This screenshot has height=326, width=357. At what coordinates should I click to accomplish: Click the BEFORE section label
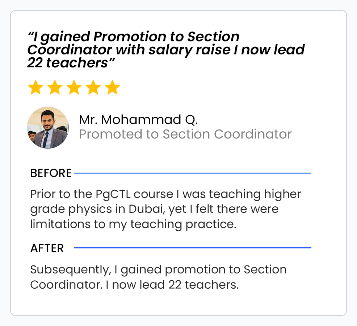pyautogui.click(x=51, y=173)
